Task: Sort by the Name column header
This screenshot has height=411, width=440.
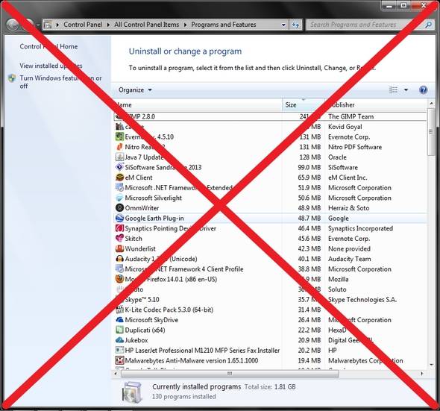Action: [198, 104]
